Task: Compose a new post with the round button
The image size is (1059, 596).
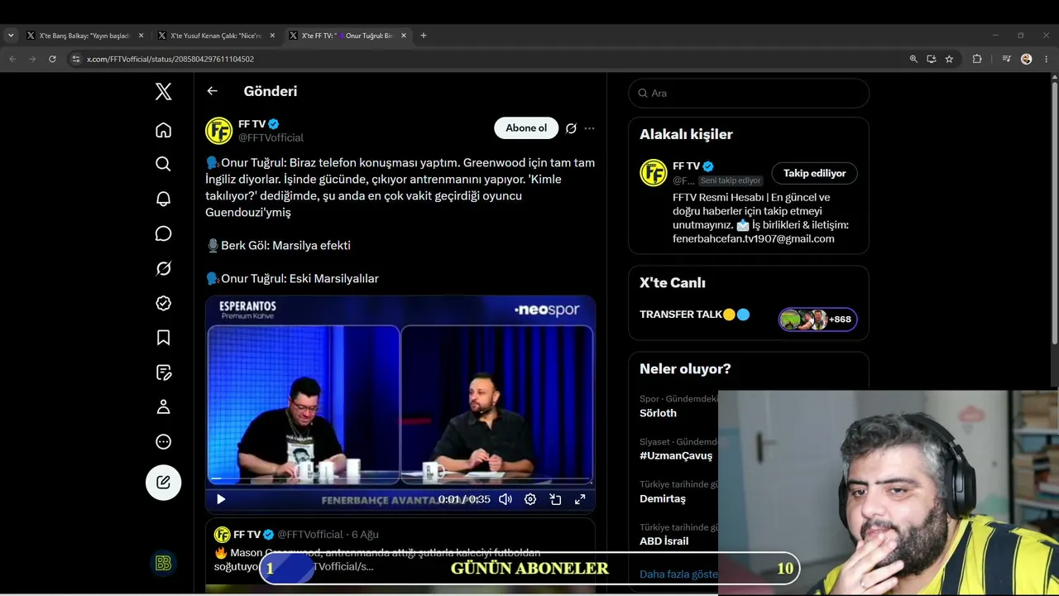Action: [x=164, y=482]
